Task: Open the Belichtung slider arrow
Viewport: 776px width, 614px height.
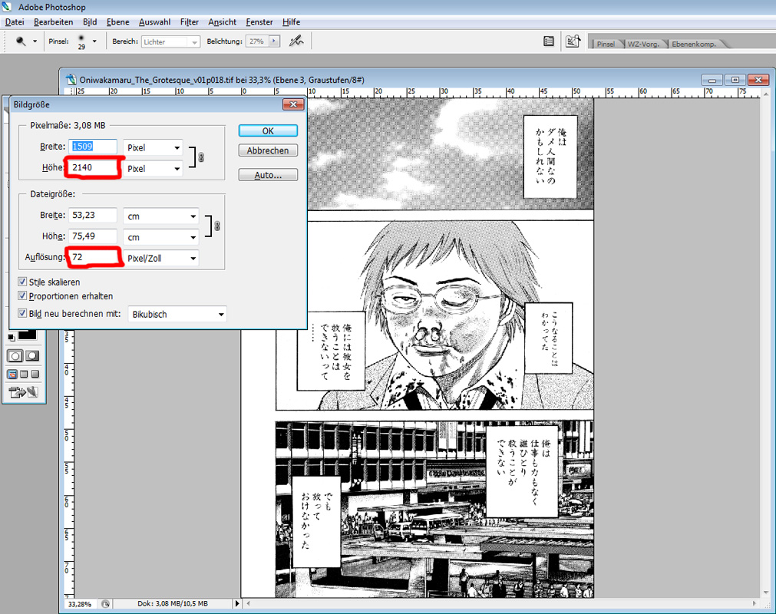Action: pyautogui.click(x=274, y=41)
